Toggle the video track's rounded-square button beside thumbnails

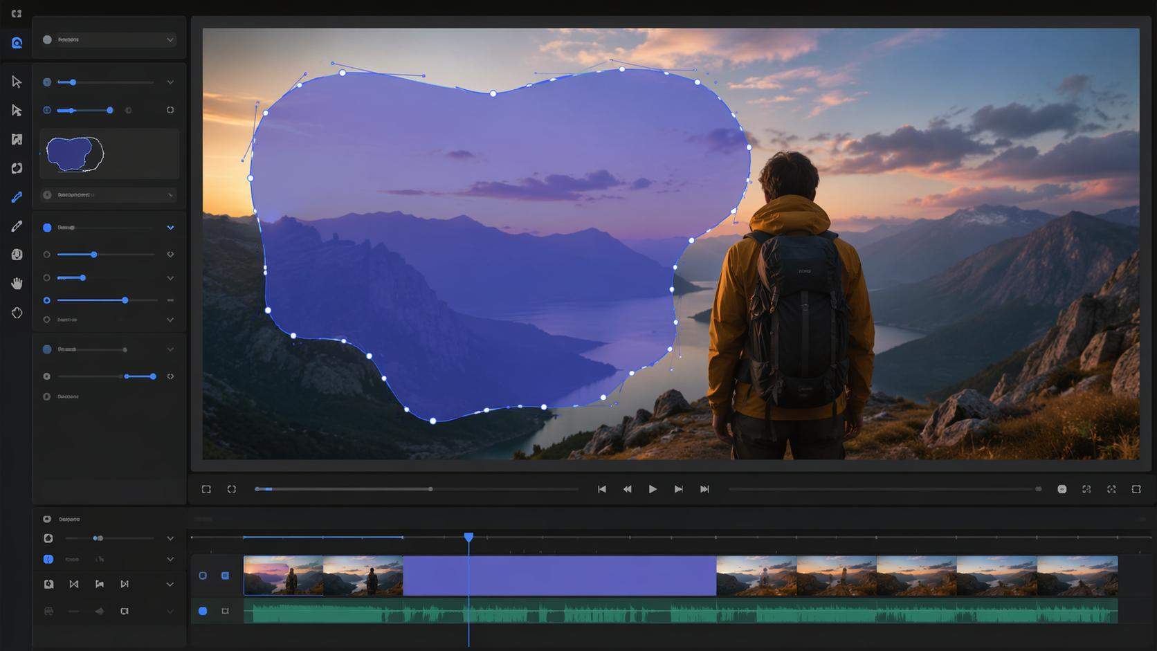click(203, 576)
